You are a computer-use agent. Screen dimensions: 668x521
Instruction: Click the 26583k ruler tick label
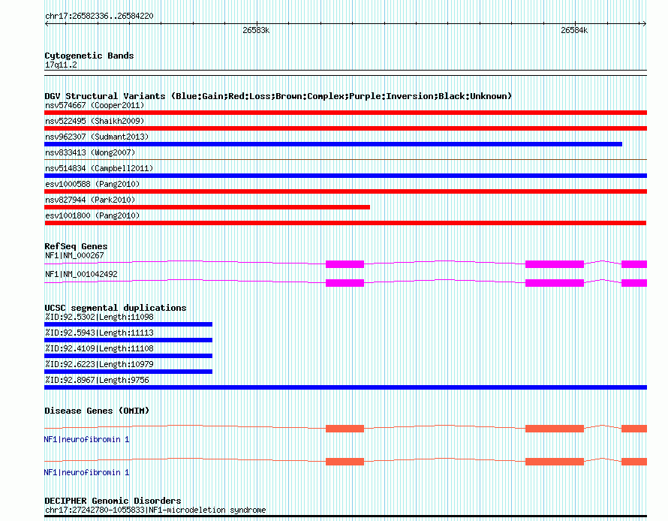[256, 30]
